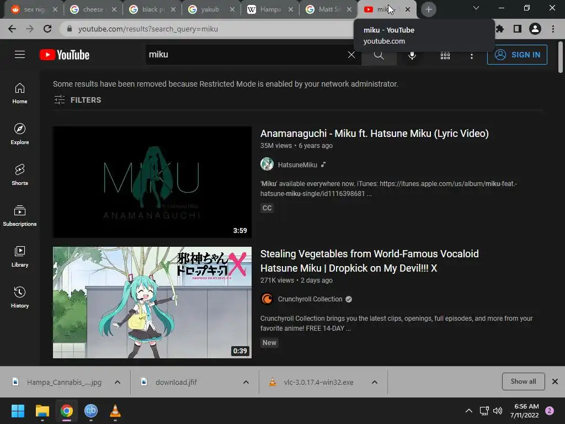Click the YouTube logo
The height and width of the screenshot is (424, 565).
pos(65,55)
